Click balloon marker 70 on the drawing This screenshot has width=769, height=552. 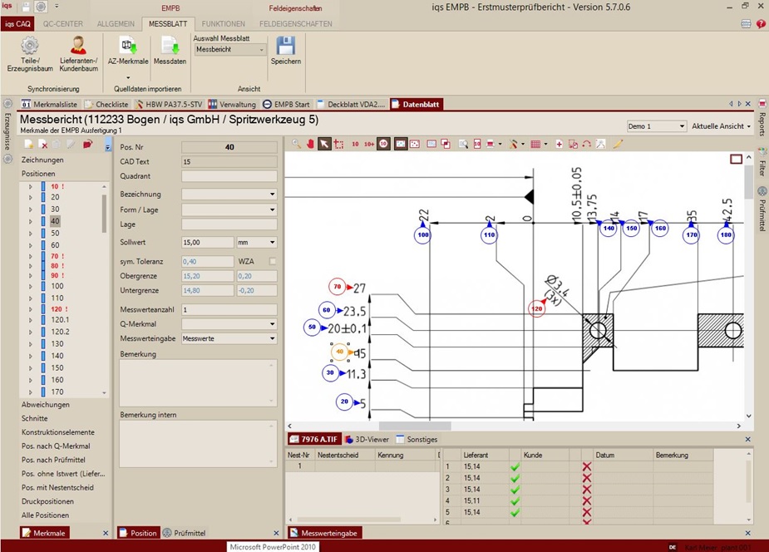(x=337, y=287)
